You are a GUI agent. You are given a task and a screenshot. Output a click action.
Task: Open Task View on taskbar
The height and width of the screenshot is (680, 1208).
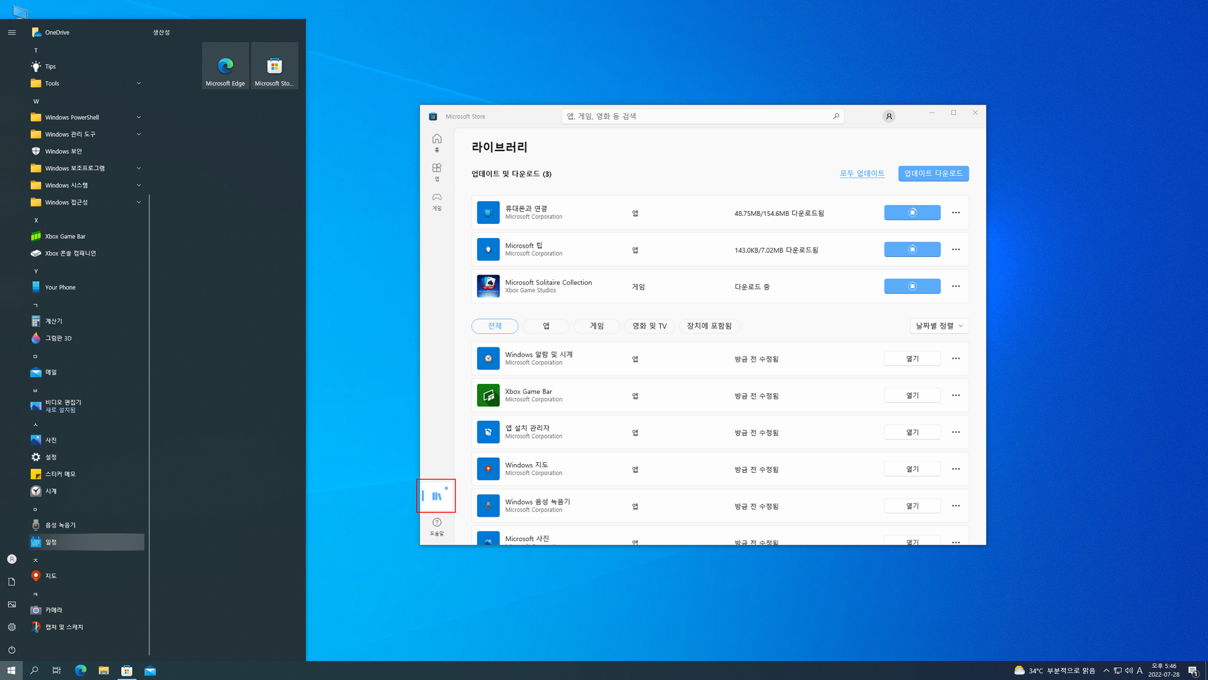pyautogui.click(x=57, y=671)
